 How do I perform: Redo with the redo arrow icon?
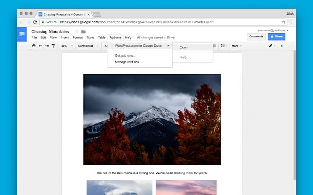(x=47, y=46)
